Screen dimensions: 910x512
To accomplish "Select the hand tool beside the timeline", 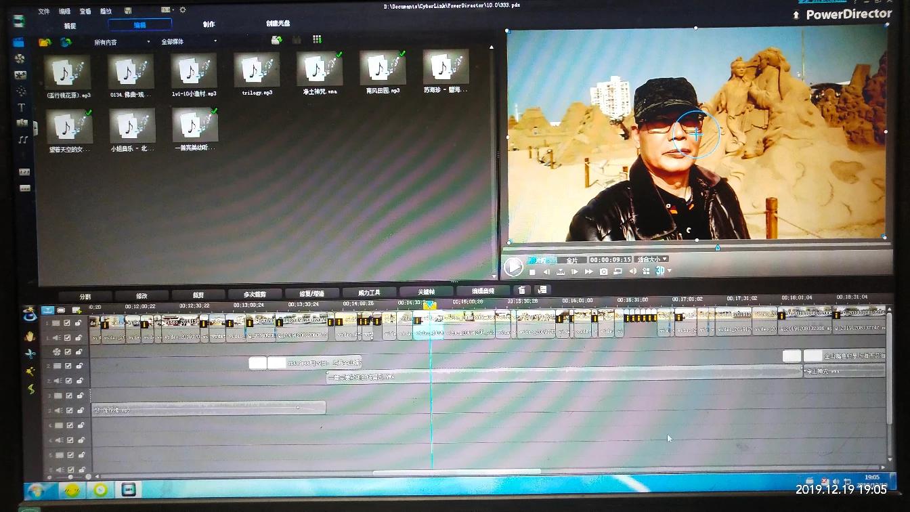I will pos(30,336).
